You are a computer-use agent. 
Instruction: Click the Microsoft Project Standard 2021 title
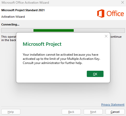coord(23,10)
